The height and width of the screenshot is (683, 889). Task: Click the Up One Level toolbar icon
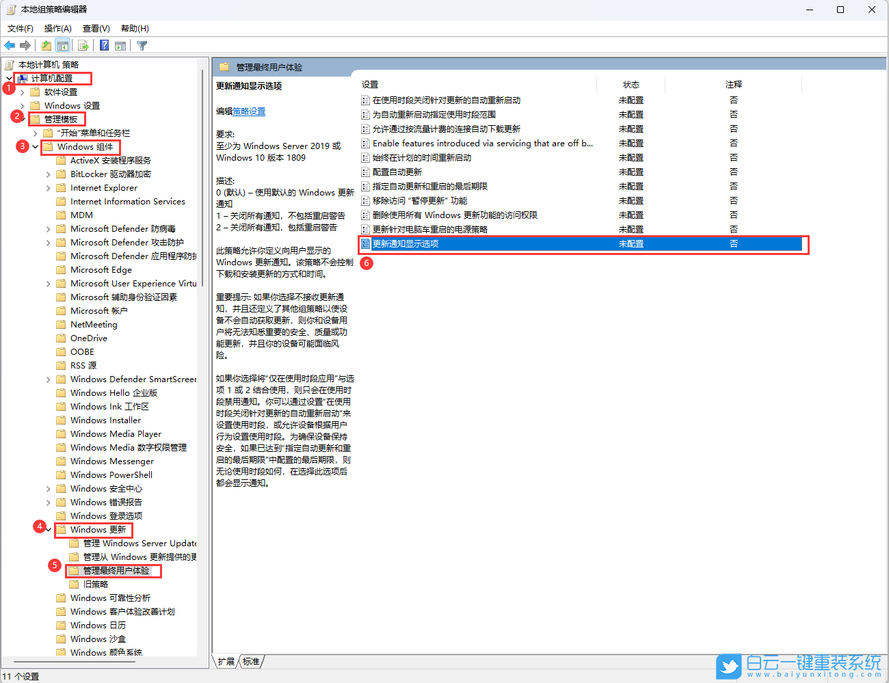point(45,45)
